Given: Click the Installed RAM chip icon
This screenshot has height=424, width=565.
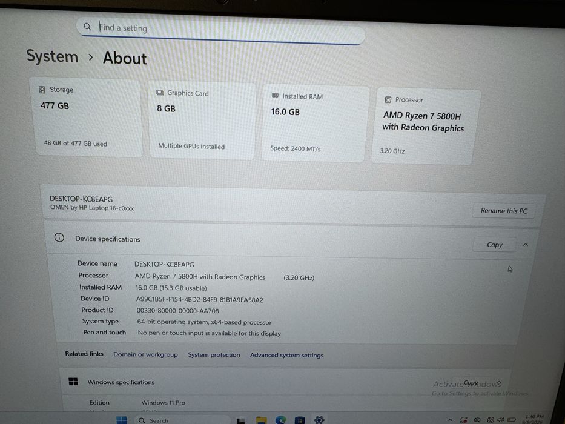Looking at the screenshot, I should tap(275, 96).
